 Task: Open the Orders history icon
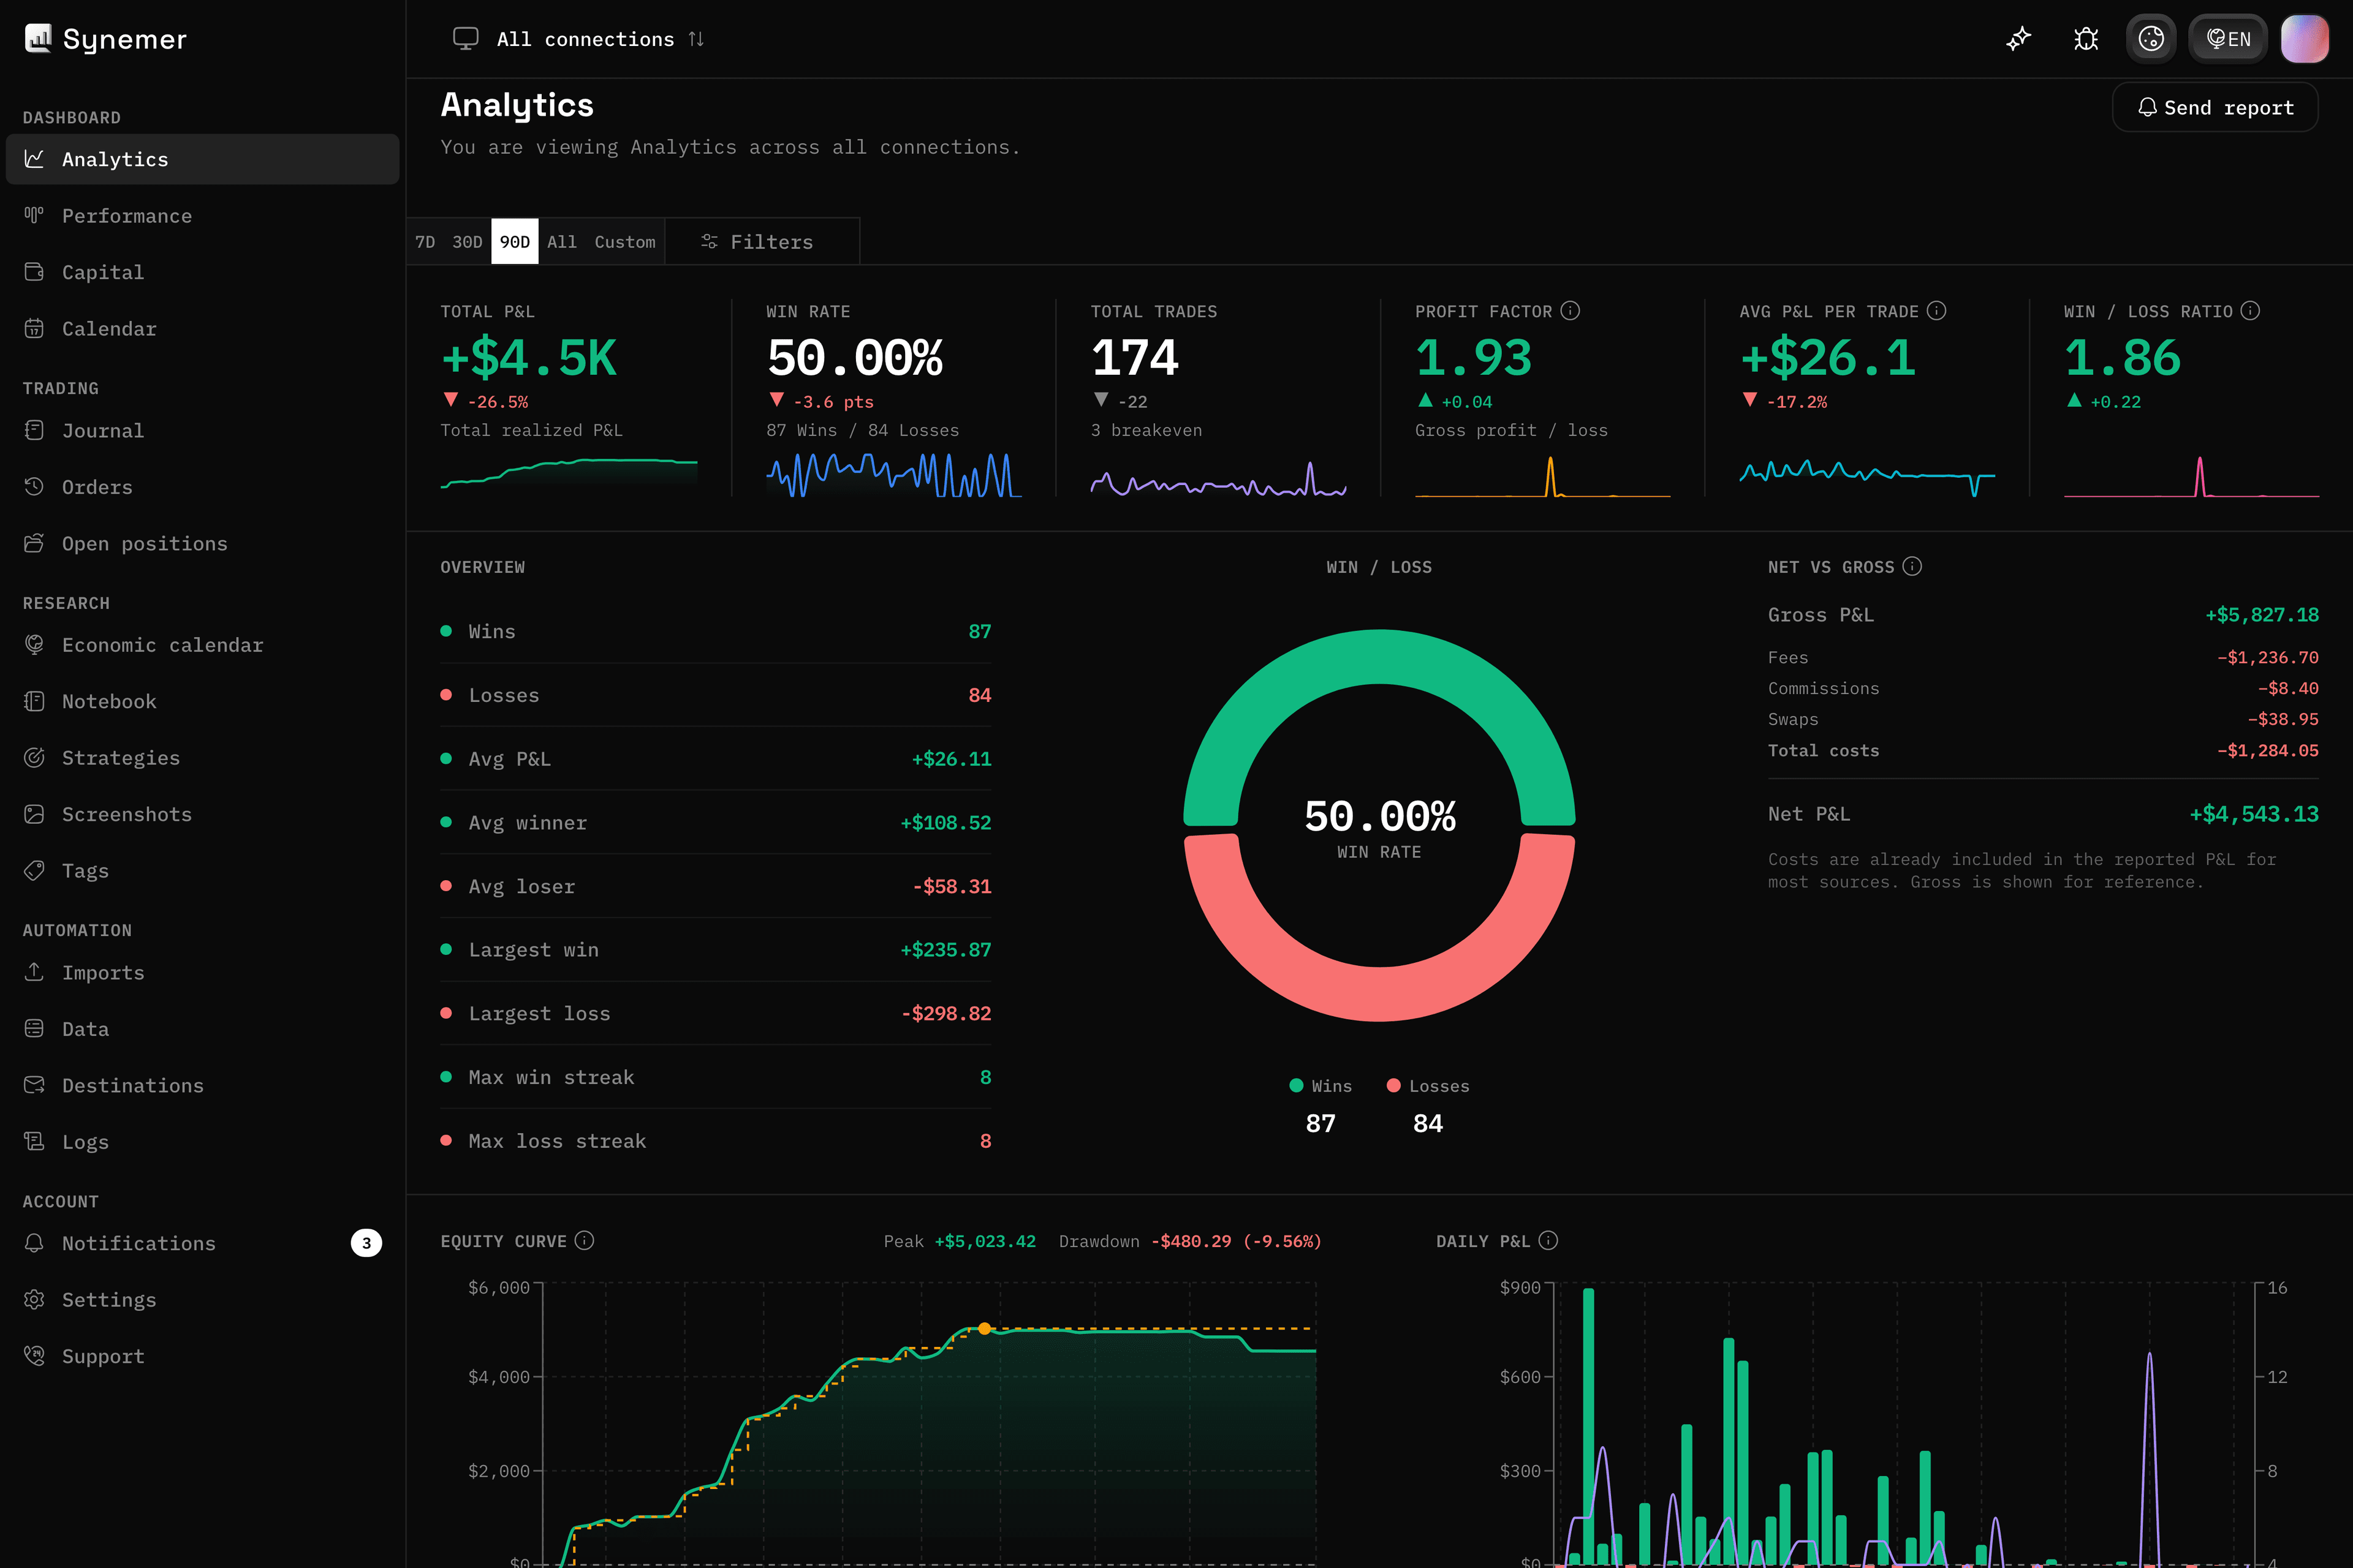click(34, 487)
